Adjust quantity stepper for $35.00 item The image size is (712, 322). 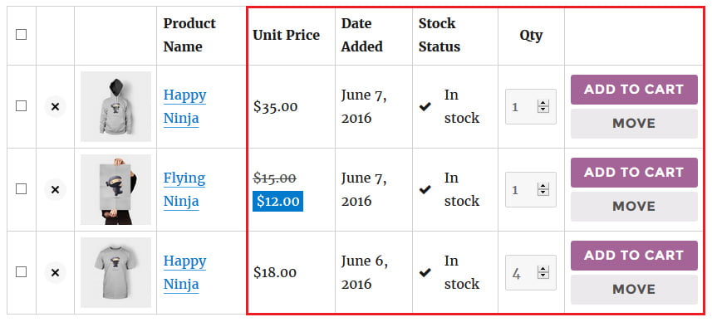[543, 107]
